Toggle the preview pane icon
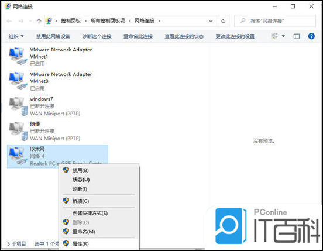The height and width of the screenshot is (251, 323). click(x=297, y=36)
